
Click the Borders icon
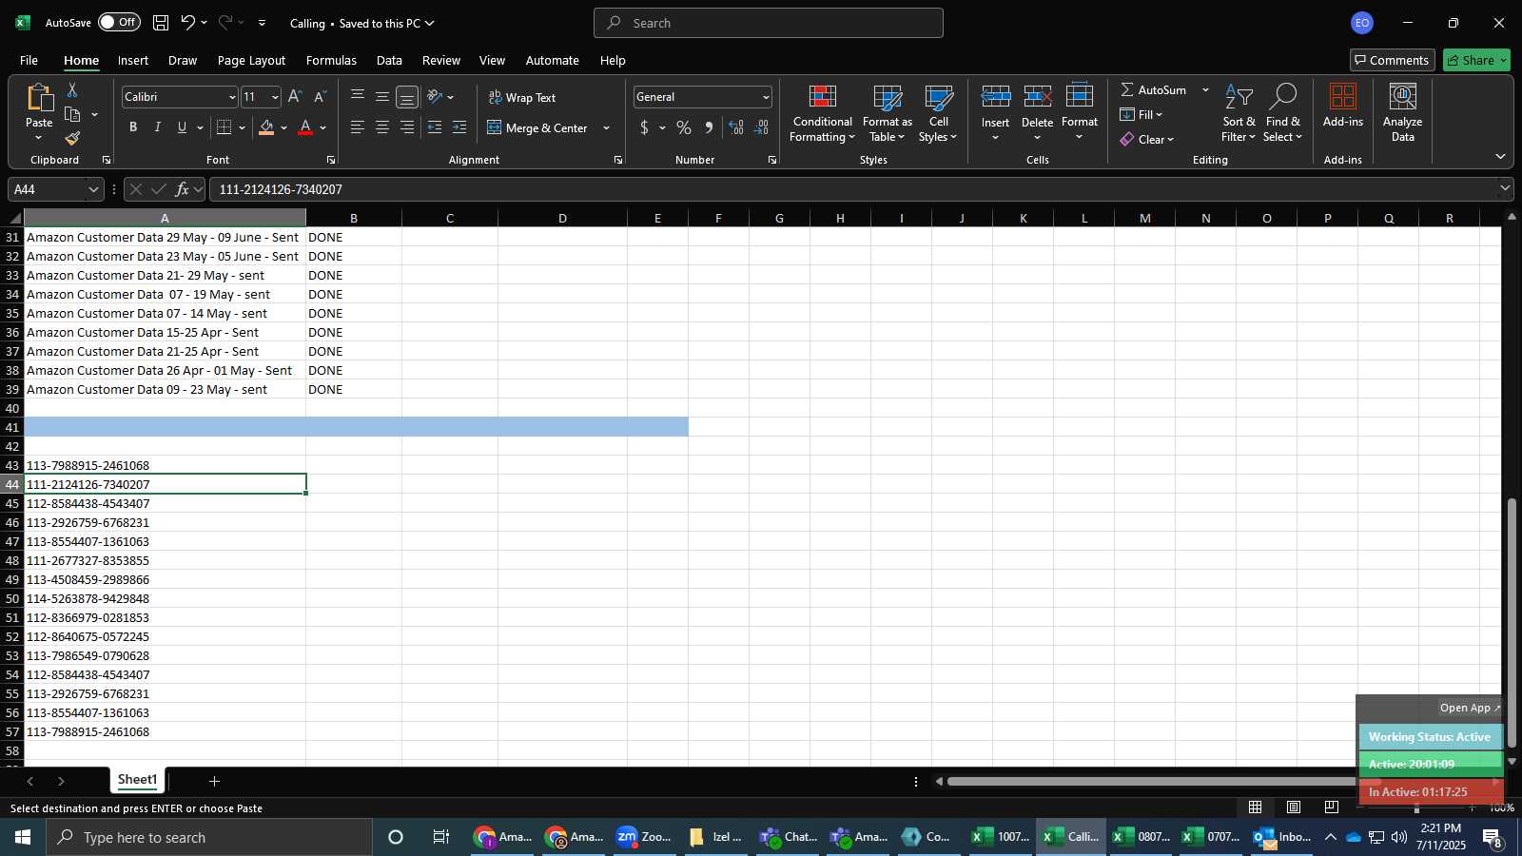point(224,127)
